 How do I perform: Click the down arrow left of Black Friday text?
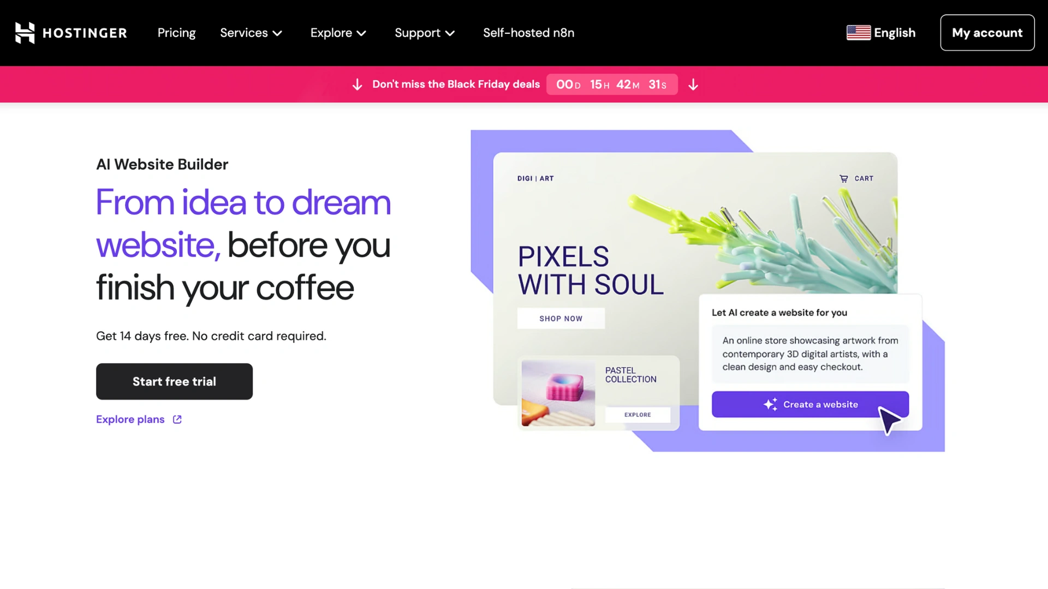click(x=357, y=85)
